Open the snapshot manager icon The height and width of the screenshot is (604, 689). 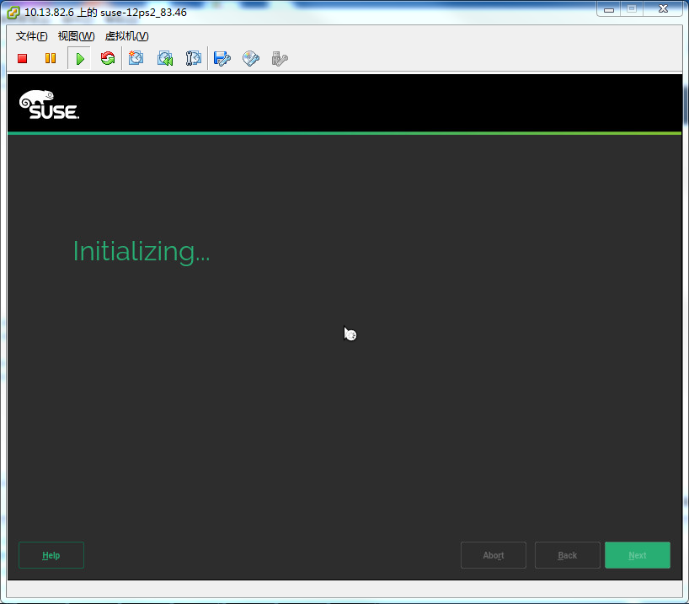pyautogui.click(x=194, y=58)
